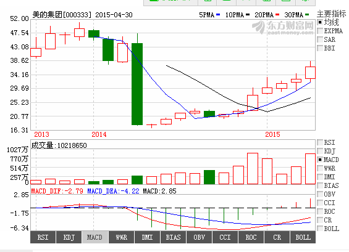Check the KDJ box in right panel
Image resolution: width=349 pixels, height=252 pixels.
320,151
